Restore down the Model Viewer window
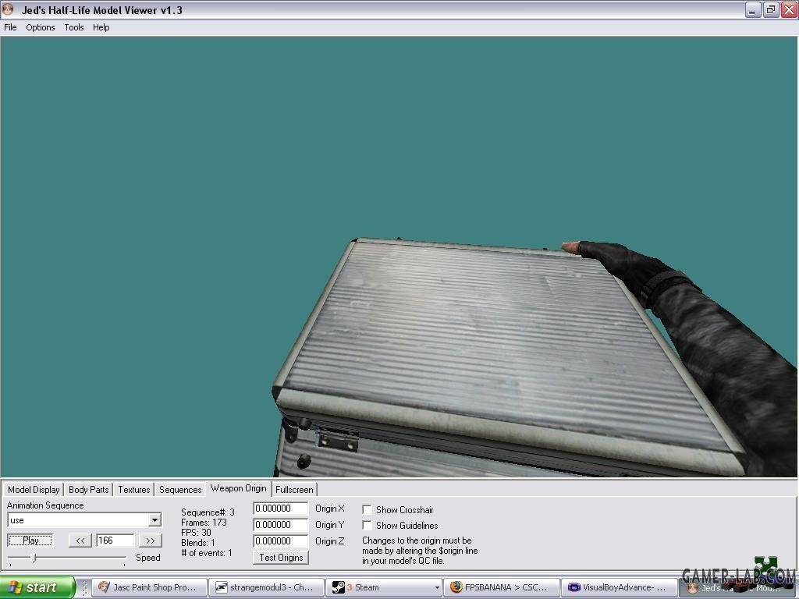 coord(770,9)
